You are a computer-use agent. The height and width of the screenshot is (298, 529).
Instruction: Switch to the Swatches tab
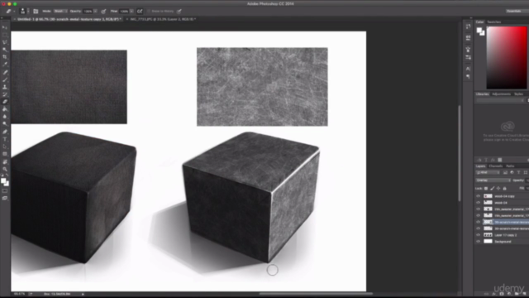(494, 22)
